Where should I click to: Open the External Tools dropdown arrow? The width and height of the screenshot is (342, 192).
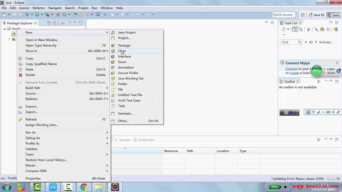point(52,14)
